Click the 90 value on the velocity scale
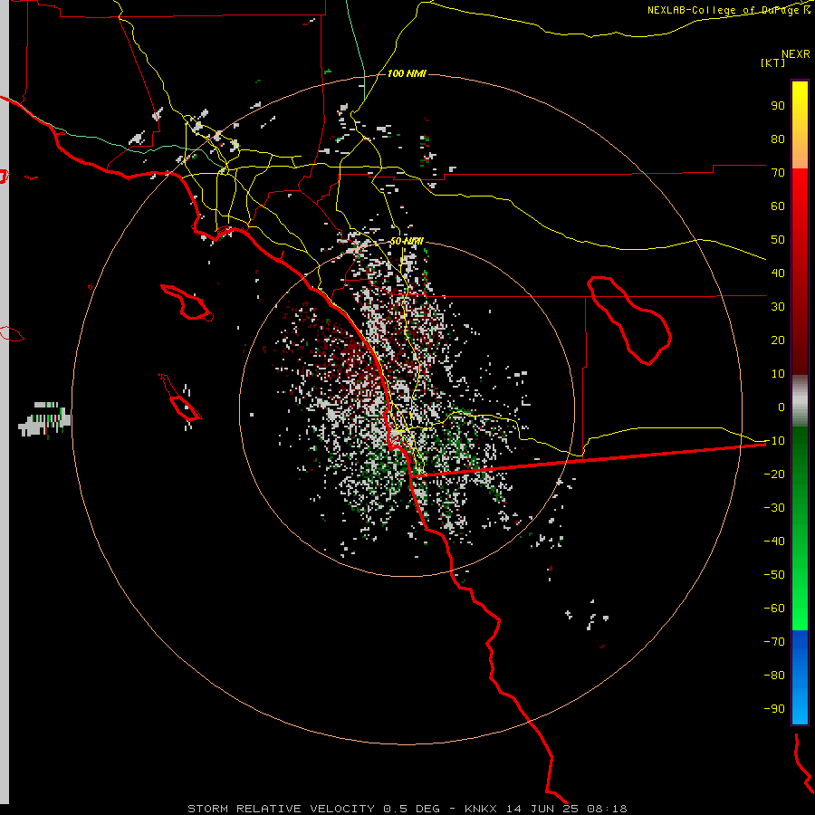815x815 pixels. coord(778,106)
